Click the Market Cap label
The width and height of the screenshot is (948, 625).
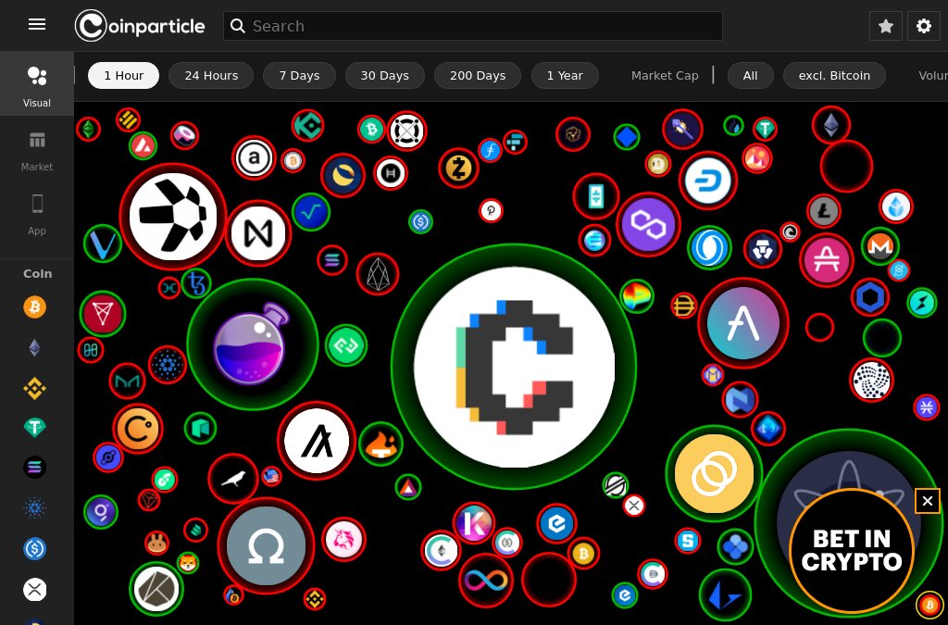point(665,76)
